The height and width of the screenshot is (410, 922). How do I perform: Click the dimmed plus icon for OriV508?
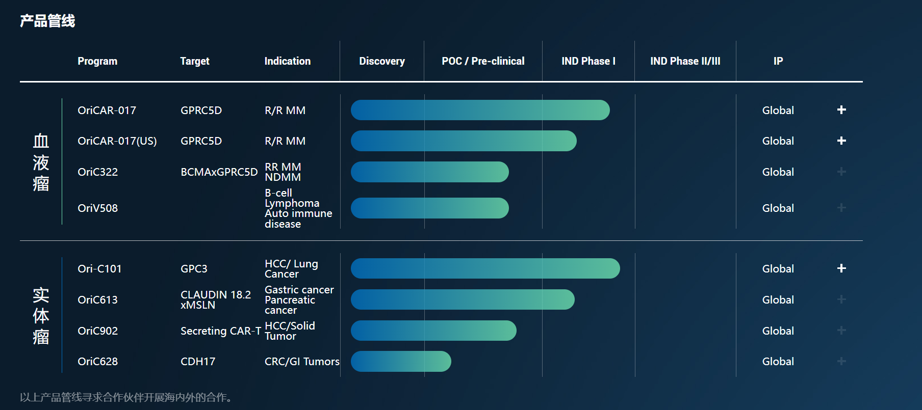pos(841,208)
